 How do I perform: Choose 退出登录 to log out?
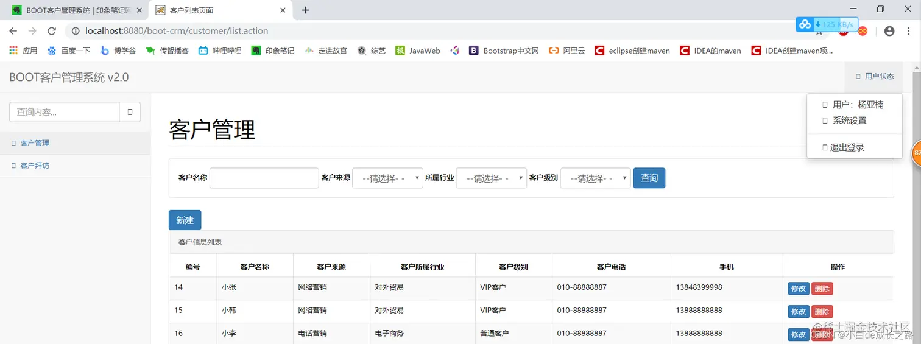click(854, 147)
